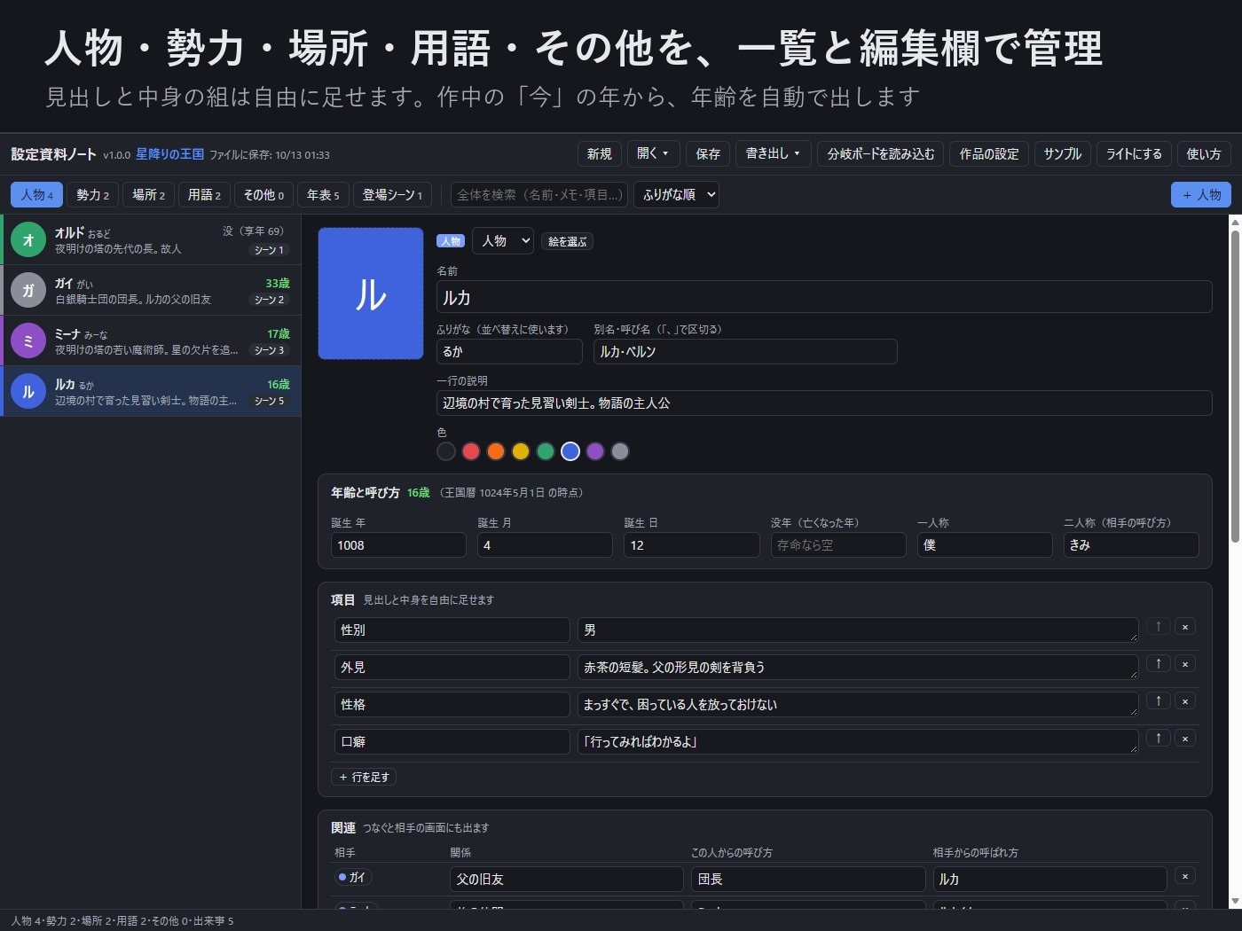Switch to the 用語 tab
Viewport: 1242px width, 931px height.
coord(204,195)
